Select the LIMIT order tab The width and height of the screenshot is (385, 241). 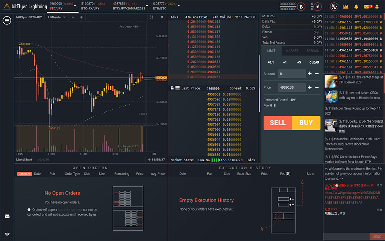point(271,51)
